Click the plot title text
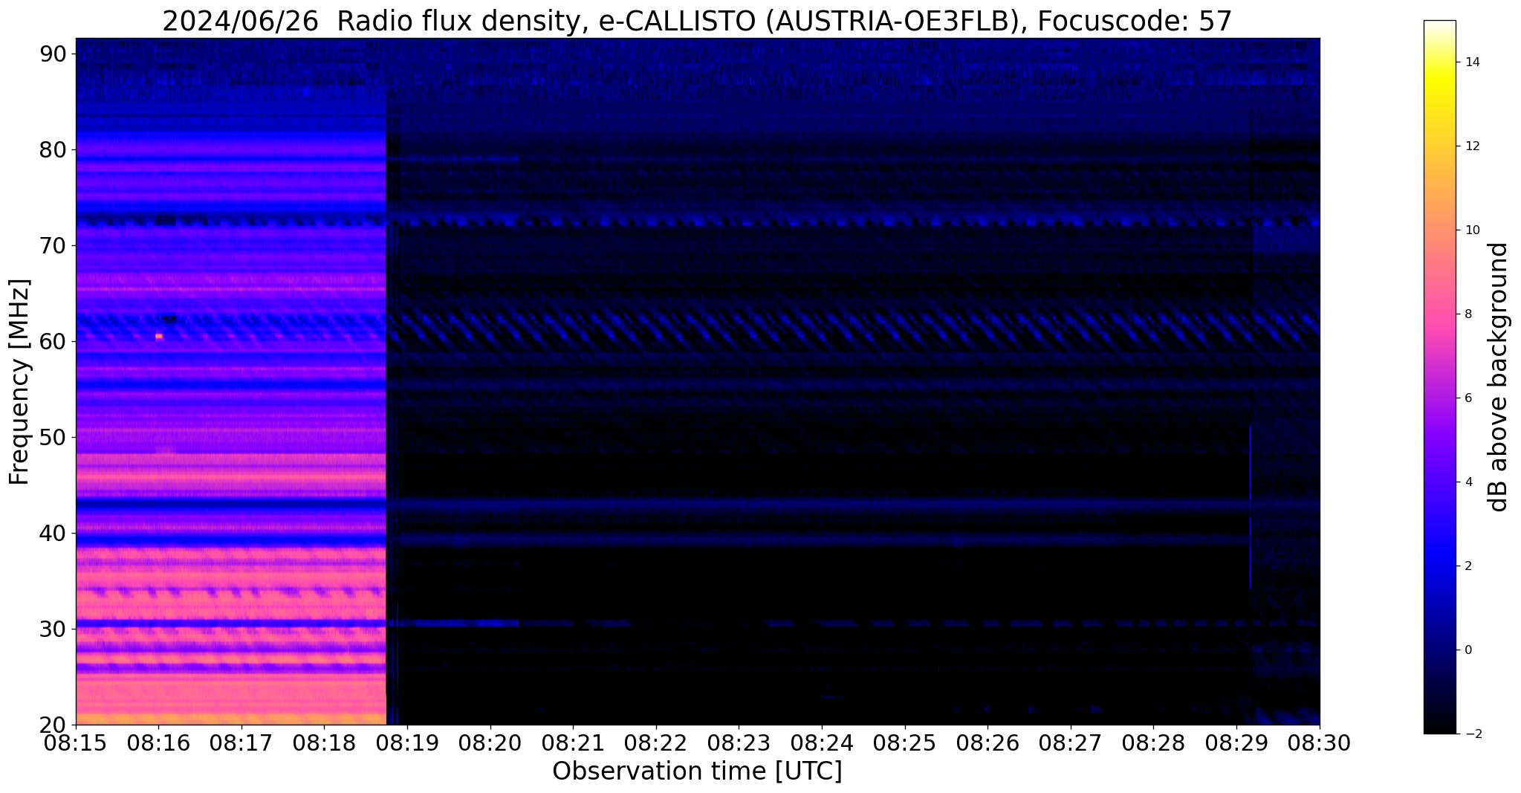The height and width of the screenshot is (793, 1521). pyautogui.click(x=697, y=21)
